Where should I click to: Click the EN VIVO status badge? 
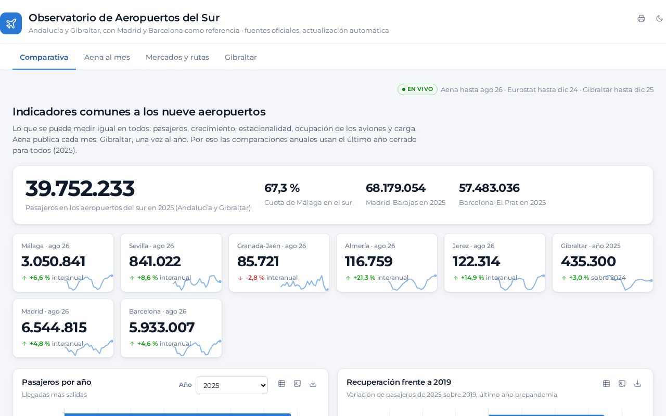(x=417, y=89)
